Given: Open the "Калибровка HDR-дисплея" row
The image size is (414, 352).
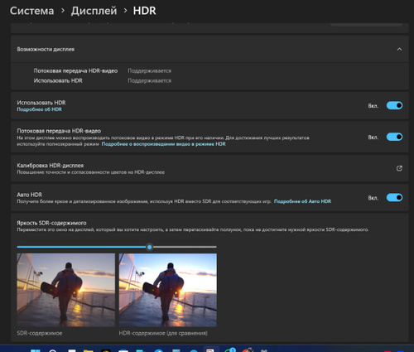Looking at the screenshot, I should 209,168.
